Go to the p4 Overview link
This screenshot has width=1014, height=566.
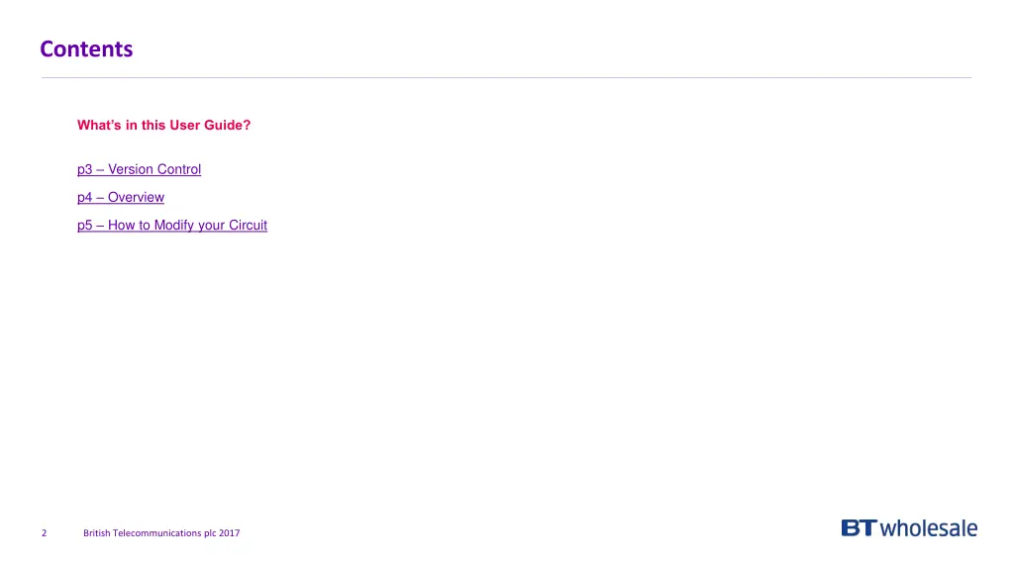pos(121,197)
